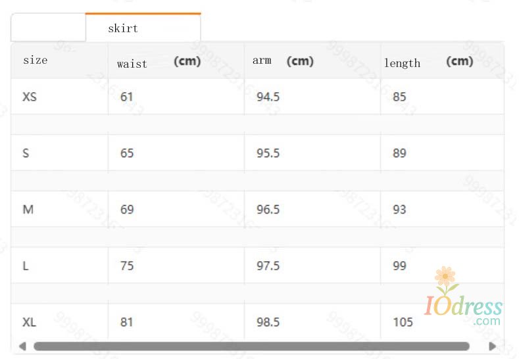This screenshot has width=519, height=359.
Task: Select the M size row label
Action: [28, 210]
